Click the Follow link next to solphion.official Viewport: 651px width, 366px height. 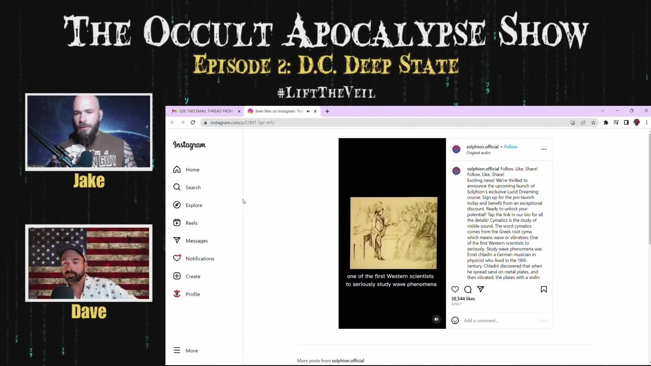click(511, 147)
